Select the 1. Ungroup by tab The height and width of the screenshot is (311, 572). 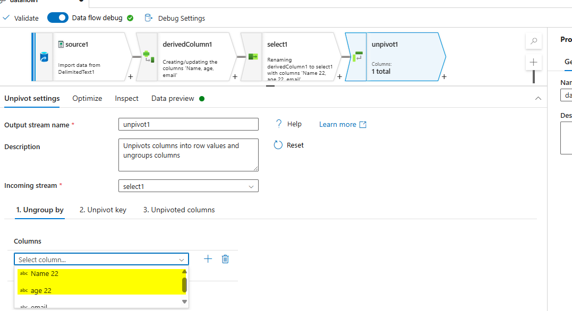click(x=40, y=210)
